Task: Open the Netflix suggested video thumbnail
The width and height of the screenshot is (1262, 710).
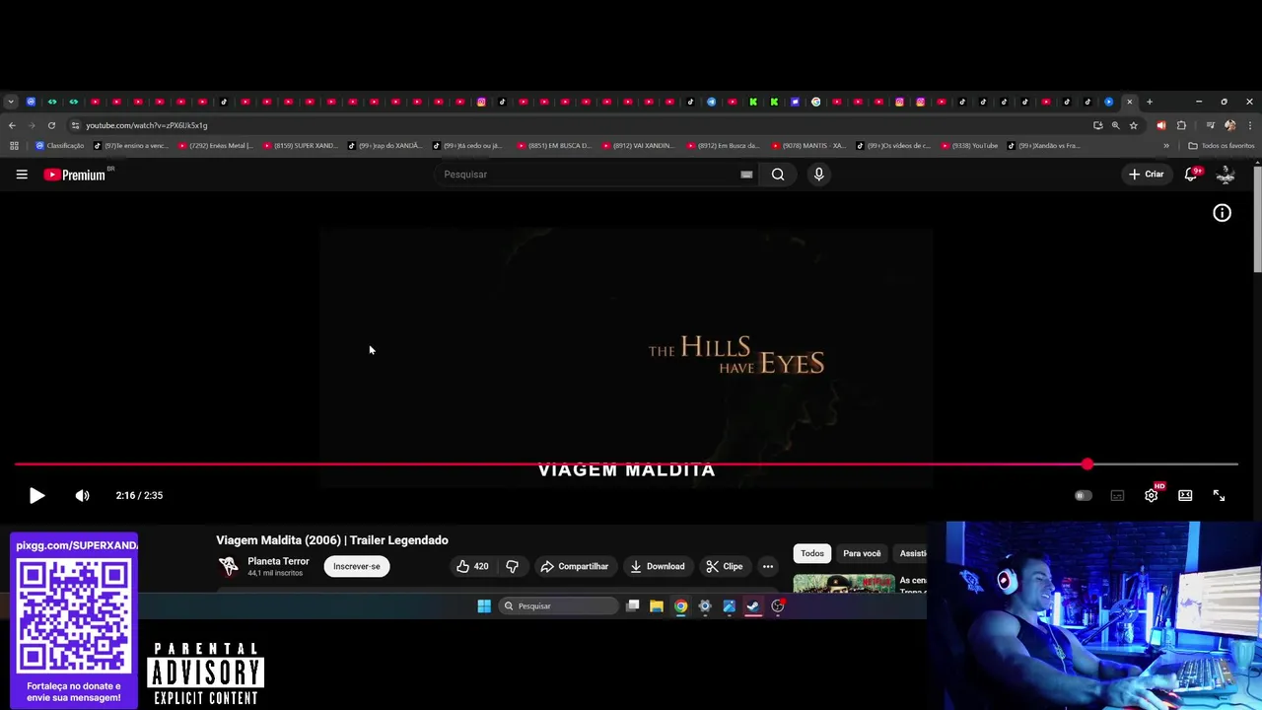Action: click(844, 583)
